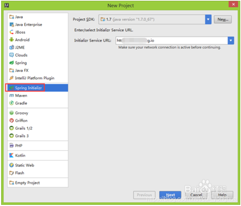The height and width of the screenshot is (206, 241).
Task: Select Clouds label
Action: pyautogui.click(x=21, y=55)
